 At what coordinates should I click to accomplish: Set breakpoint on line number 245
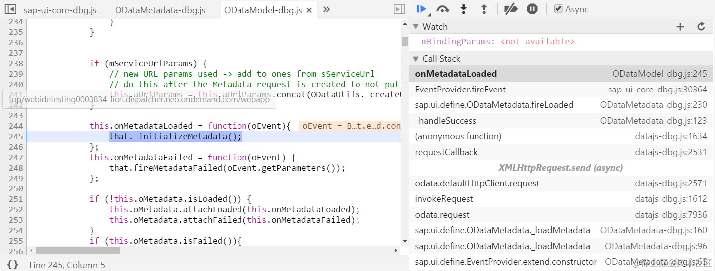16,136
